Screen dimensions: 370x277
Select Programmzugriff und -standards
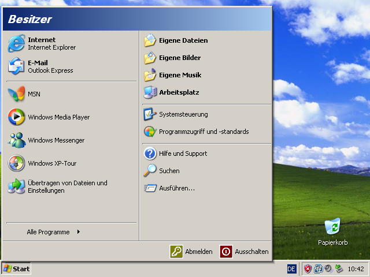pos(203,132)
